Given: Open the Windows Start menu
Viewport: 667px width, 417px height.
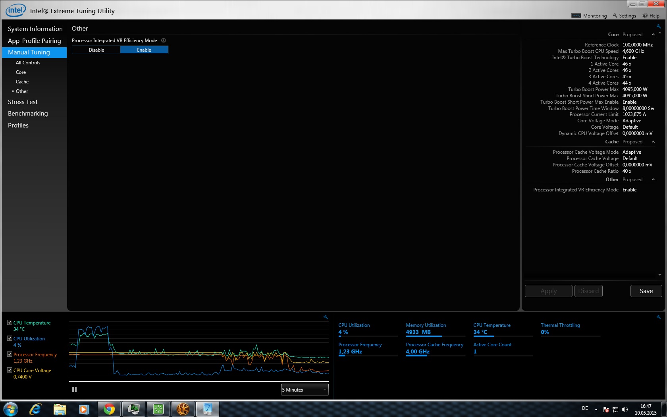Looking at the screenshot, I should [x=10, y=409].
